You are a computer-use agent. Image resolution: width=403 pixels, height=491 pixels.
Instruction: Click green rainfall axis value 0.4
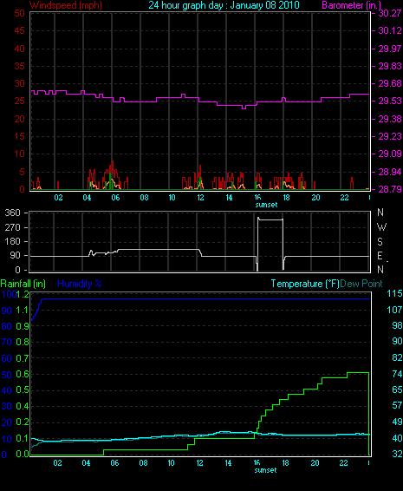23,407
